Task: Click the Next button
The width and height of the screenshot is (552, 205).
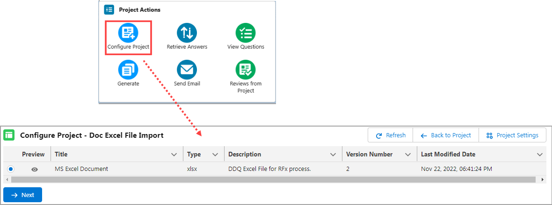Action: point(23,195)
